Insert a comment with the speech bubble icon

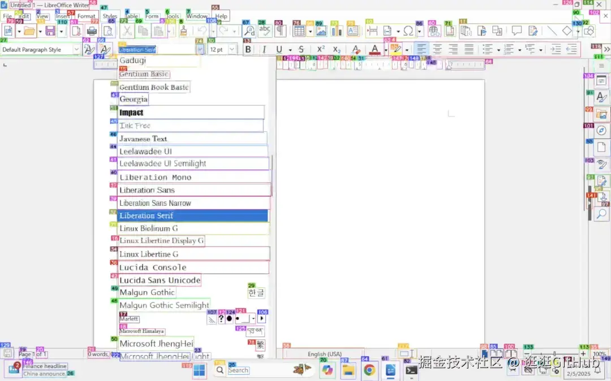tap(517, 31)
